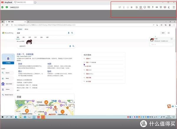Jump to Videos in left sidebar
The width and height of the screenshot is (177, 129).
pyautogui.click(x=7, y=89)
